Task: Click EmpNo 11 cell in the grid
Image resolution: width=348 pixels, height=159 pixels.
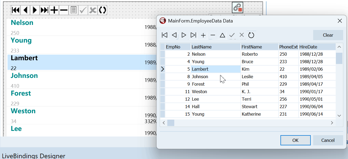Action: [178, 92]
